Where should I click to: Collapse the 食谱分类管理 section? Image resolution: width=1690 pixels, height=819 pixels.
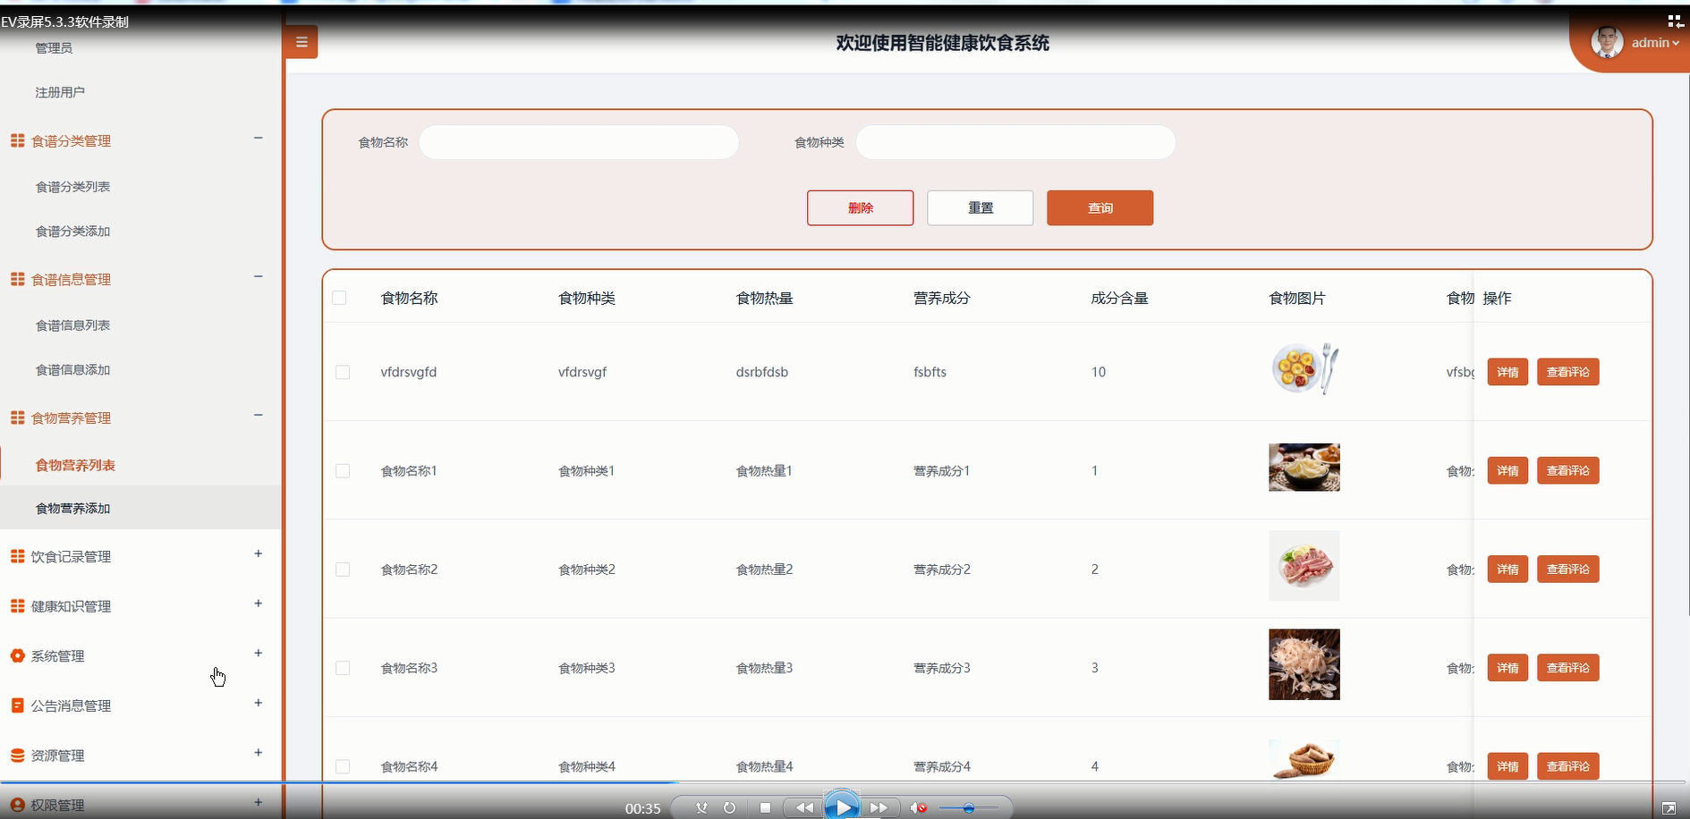[258, 138]
